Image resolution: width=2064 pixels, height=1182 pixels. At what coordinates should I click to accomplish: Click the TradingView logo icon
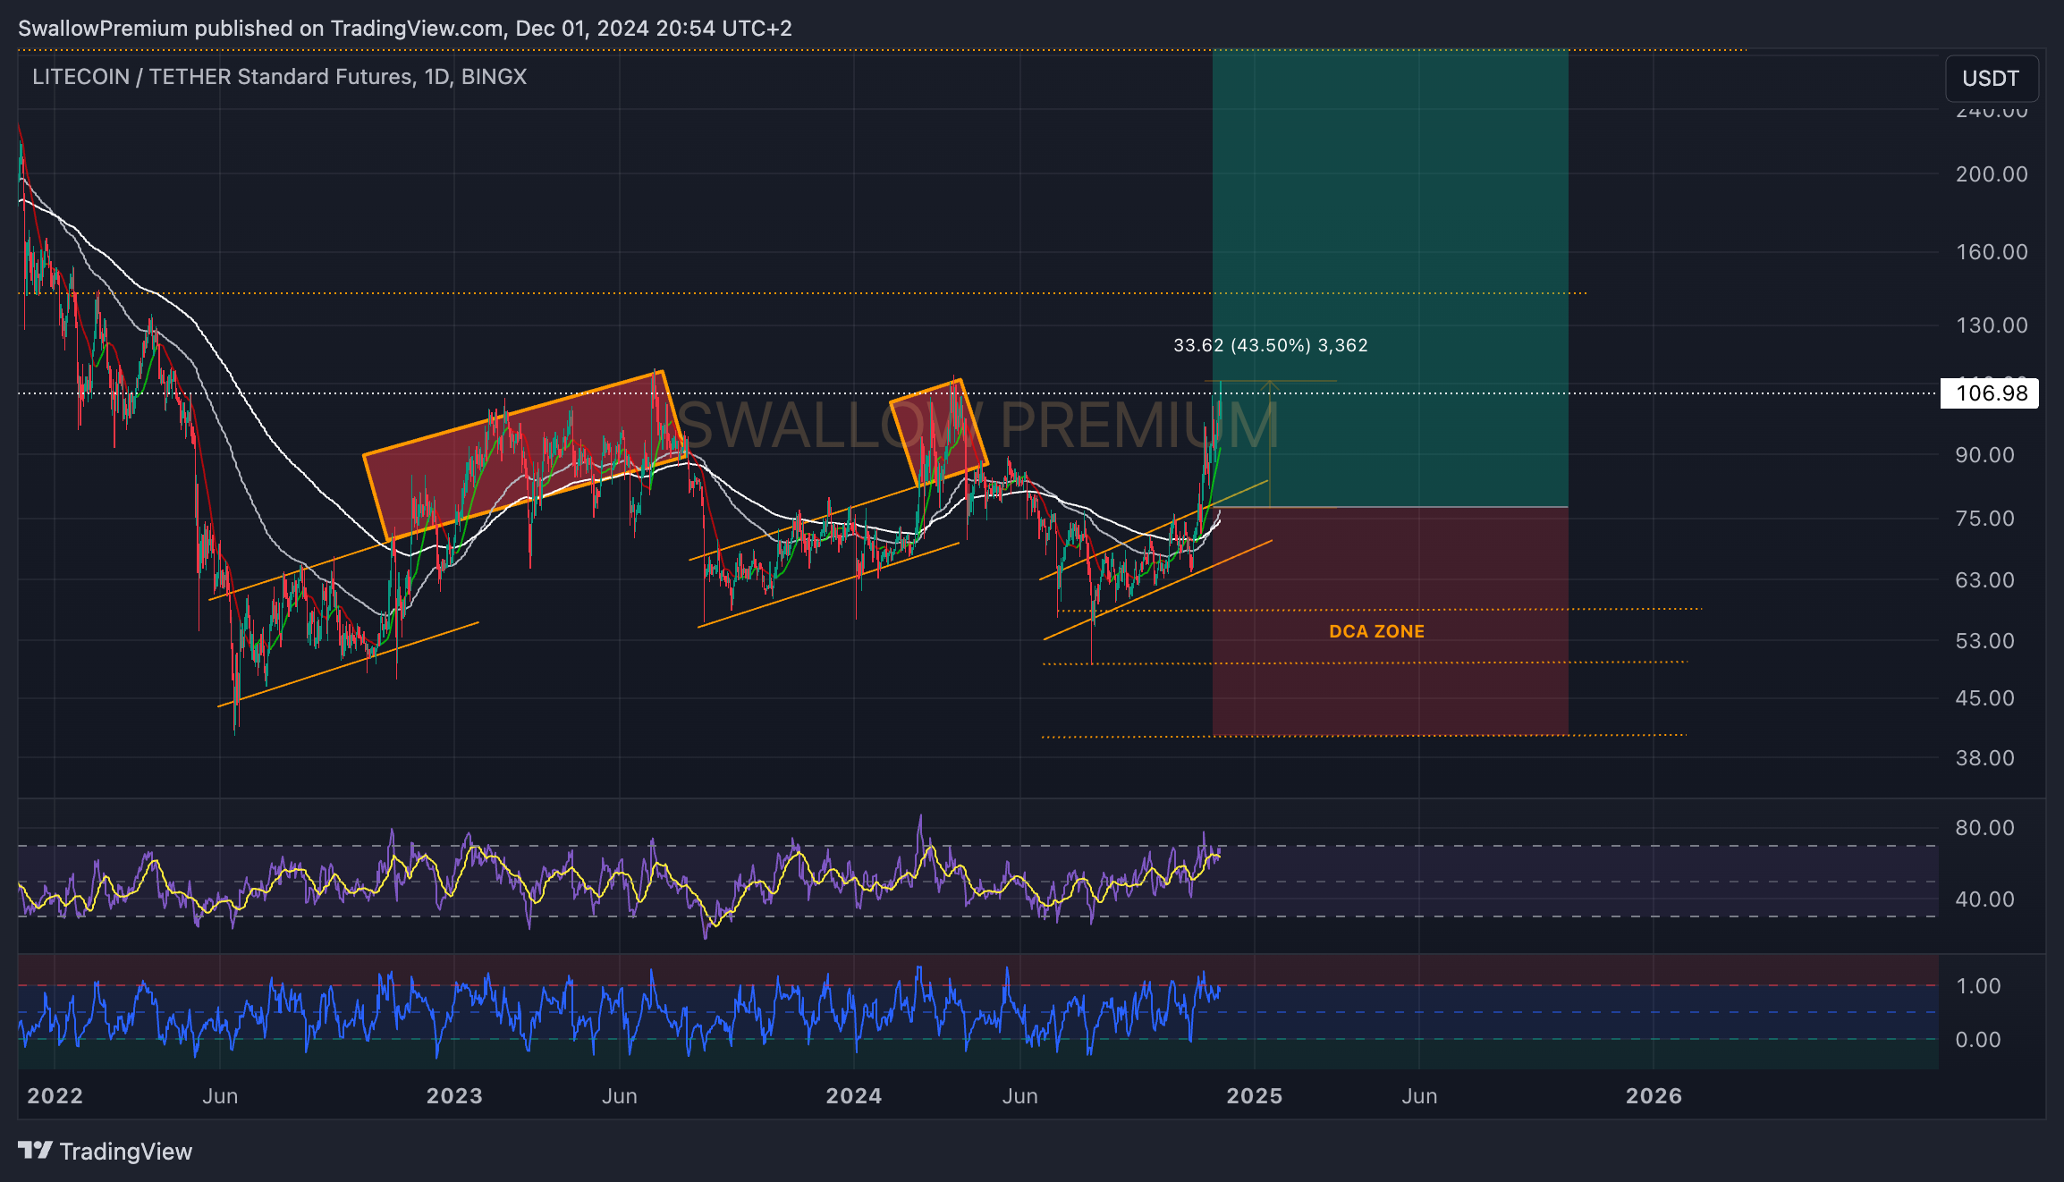(x=35, y=1150)
